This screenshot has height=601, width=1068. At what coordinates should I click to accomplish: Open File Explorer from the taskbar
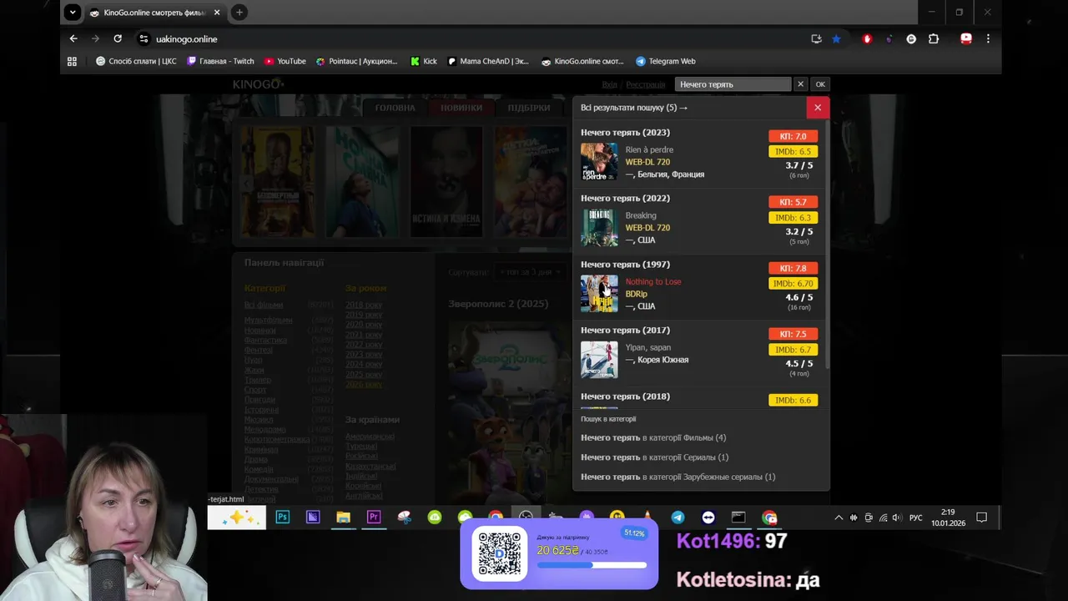343,518
